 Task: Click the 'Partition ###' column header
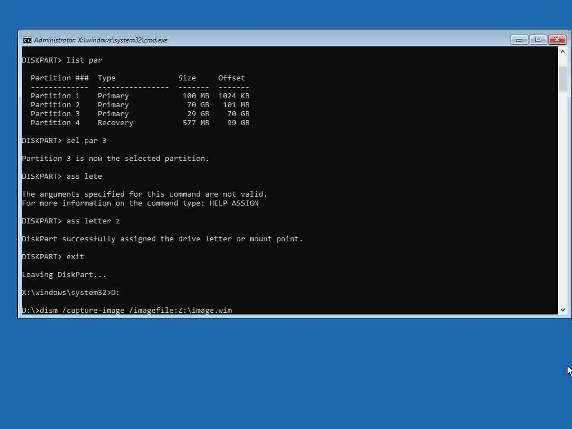[x=59, y=78]
